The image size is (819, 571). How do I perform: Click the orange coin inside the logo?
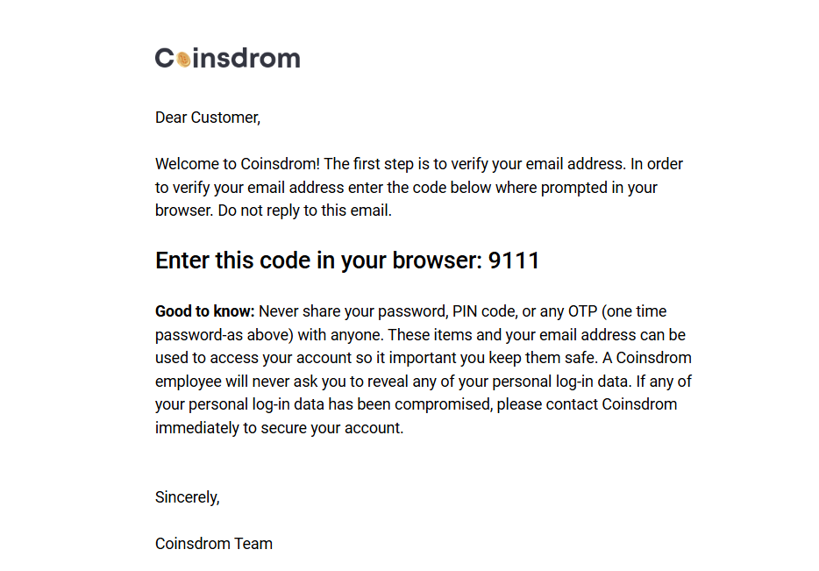click(183, 59)
